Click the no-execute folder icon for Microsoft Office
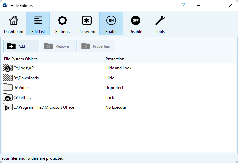The height and width of the screenshot is (163, 238). click(7, 107)
